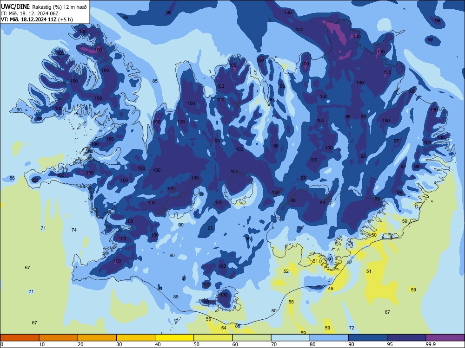Click the 80–90 blue legend swatch

[329, 338]
